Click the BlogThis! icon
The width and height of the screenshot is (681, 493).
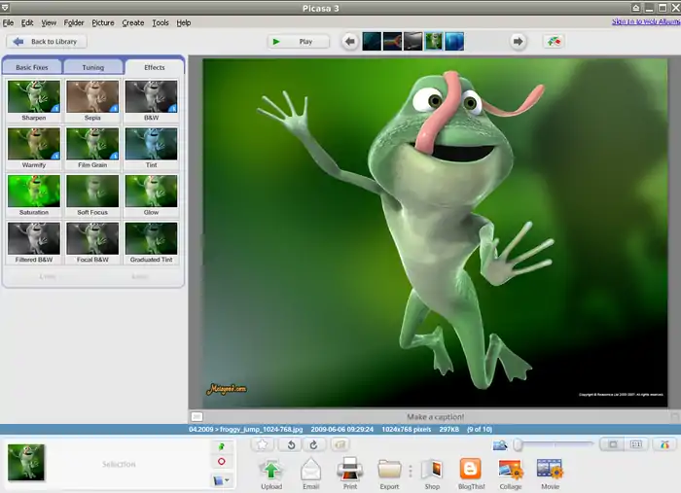pyautogui.click(x=471, y=469)
